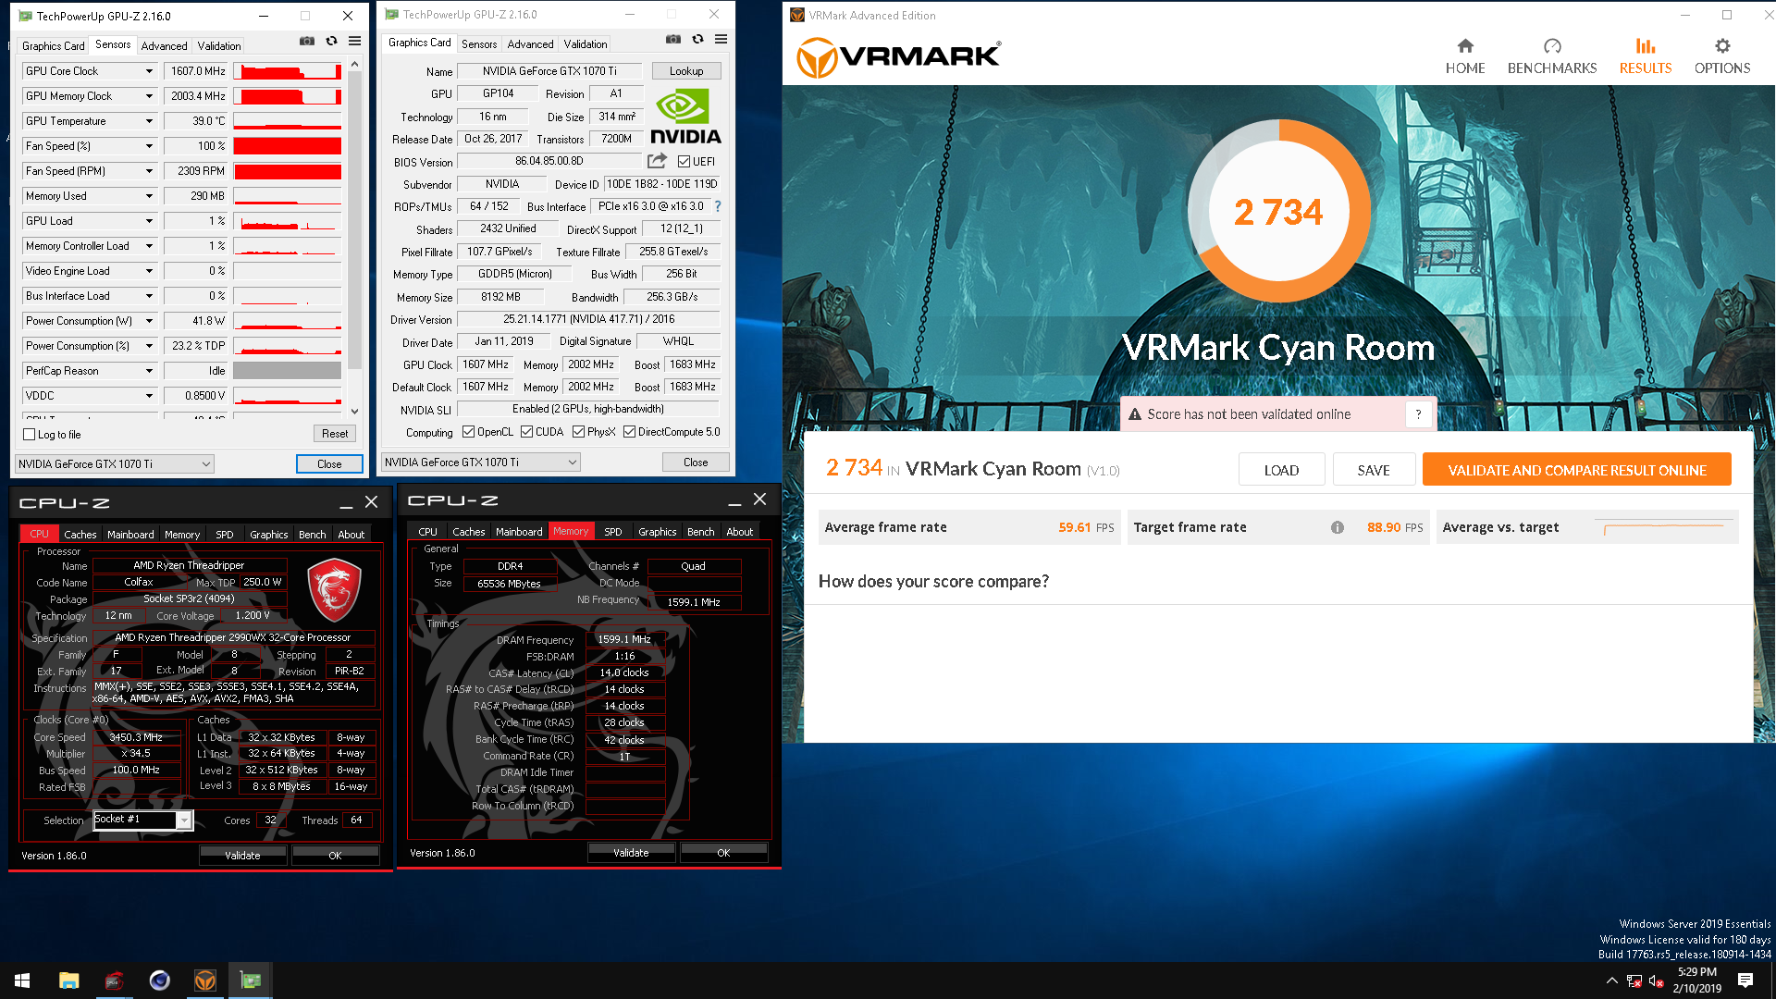
Task: Switch to Validation tab in GPU-Z Graphics Card window
Action: pyautogui.click(x=586, y=43)
